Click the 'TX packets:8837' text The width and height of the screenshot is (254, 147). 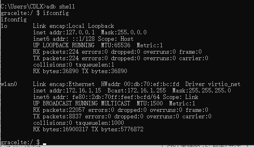tap(58, 116)
